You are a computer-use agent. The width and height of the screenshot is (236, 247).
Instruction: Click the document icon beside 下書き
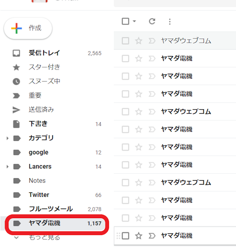pyautogui.click(x=16, y=124)
